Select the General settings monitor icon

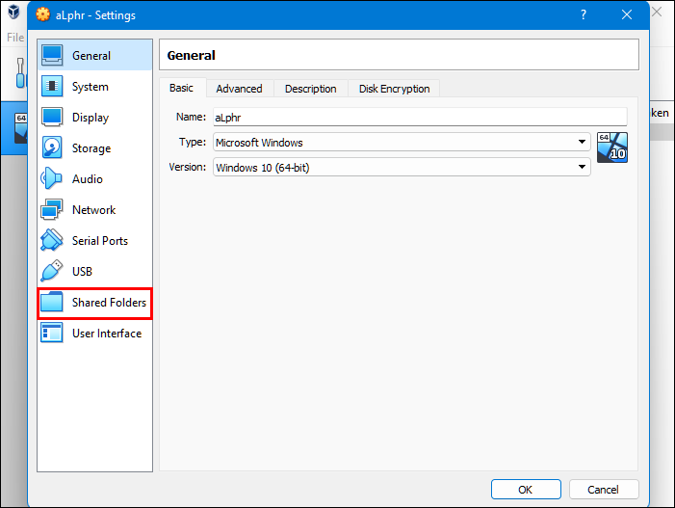[x=52, y=56]
